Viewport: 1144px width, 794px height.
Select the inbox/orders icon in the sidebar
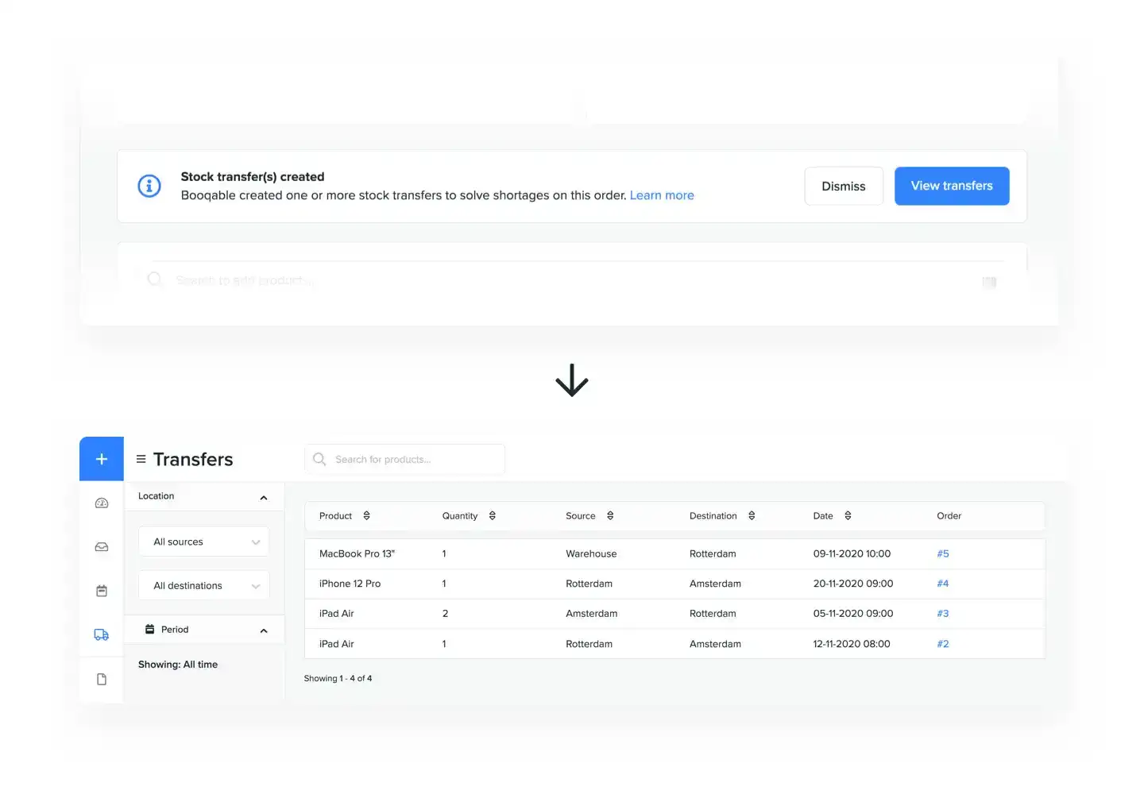tap(101, 546)
